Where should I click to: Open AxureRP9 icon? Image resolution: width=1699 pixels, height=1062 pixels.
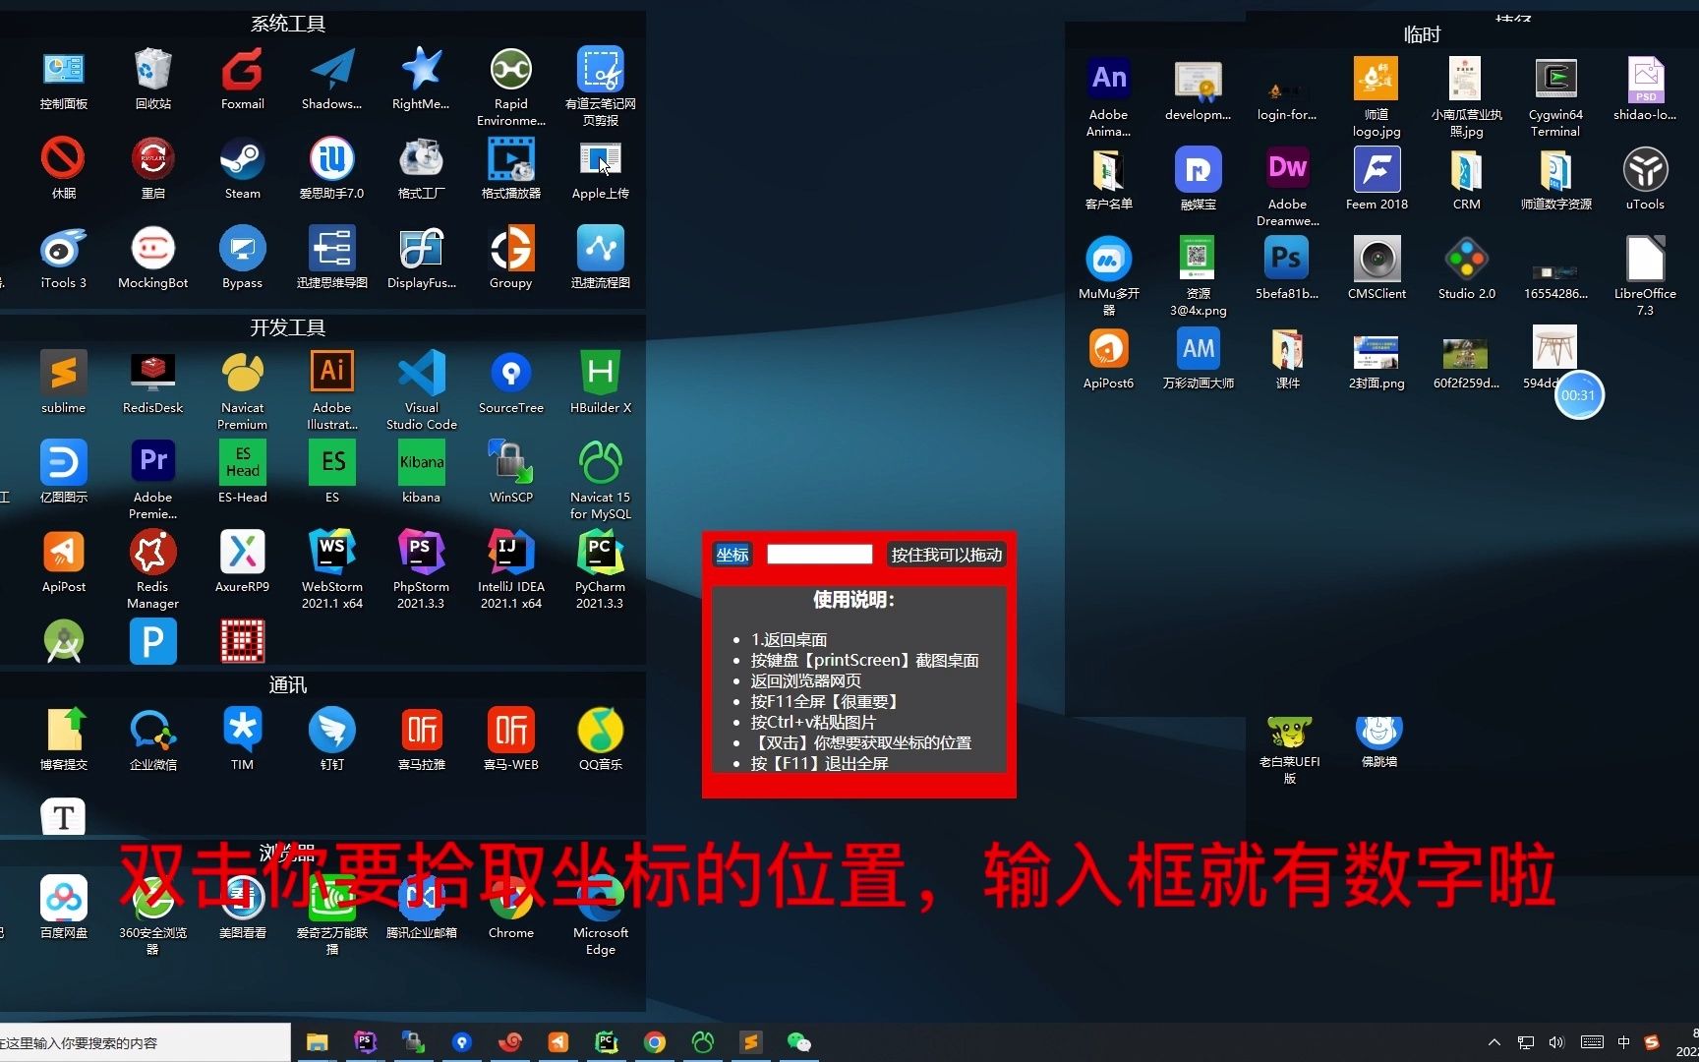(242, 561)
